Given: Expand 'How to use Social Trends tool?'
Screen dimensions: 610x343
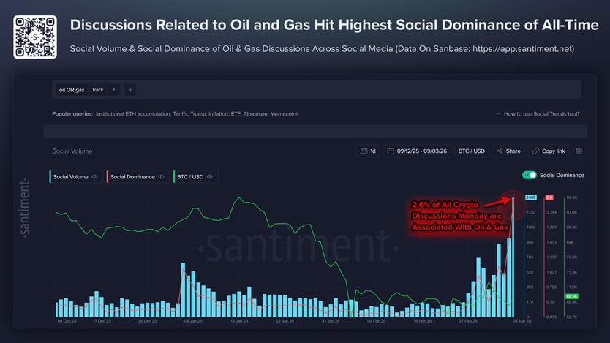Looking at the screenshot, I should pyautogui.click(x=538, y=114).
